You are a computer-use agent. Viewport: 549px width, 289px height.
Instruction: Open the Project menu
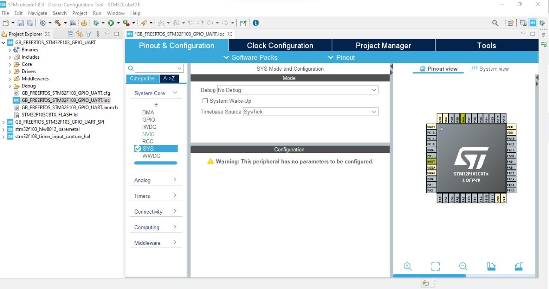pyautogui.click(x=80, y=13)
